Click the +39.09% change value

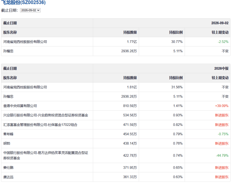pos(222,106)
